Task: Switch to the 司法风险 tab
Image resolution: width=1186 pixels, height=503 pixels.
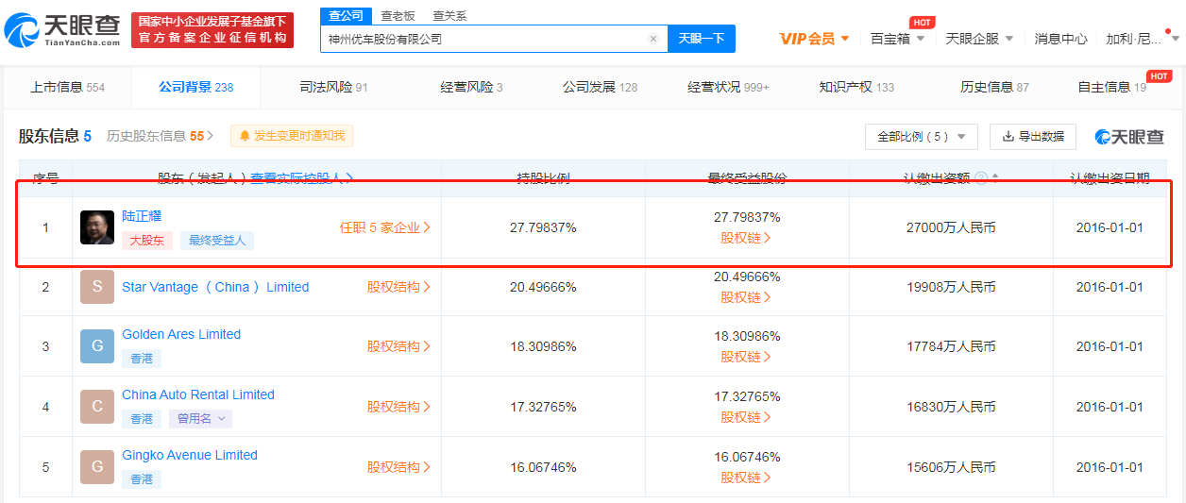Action: [333, 87]
